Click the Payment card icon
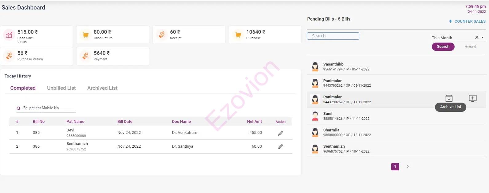Screen dimensions: 489x193 click(x=85, y=56)
